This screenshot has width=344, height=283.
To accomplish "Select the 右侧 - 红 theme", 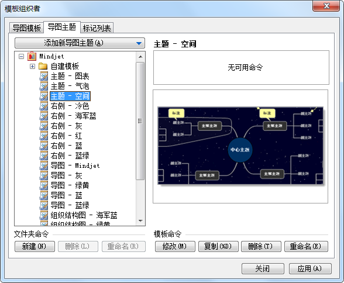I will coord(66,136).
